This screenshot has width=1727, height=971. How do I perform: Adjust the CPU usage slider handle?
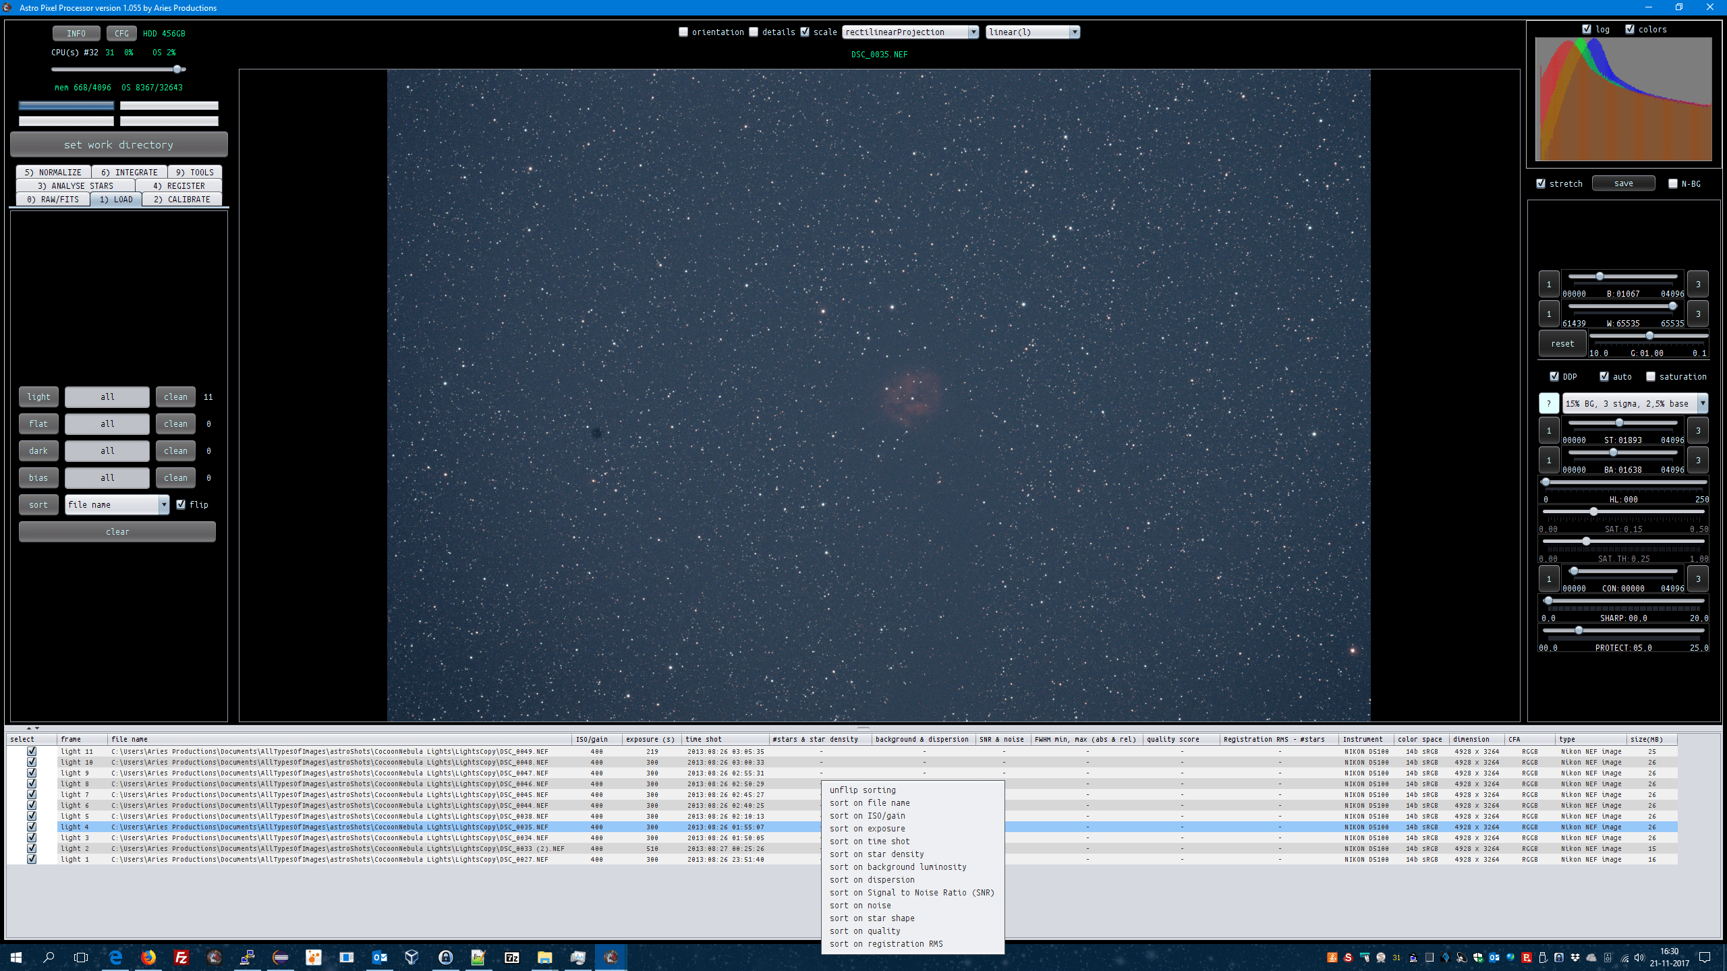[177, 69]
